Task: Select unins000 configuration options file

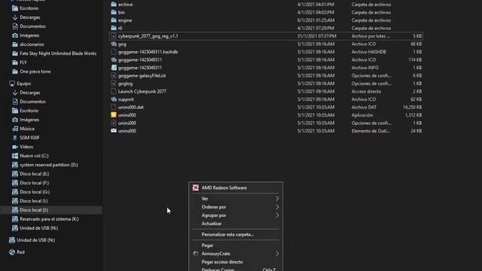Action: pos(127,123)
